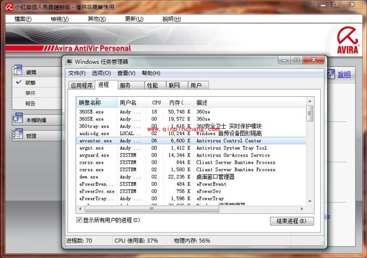Select the avguard.exe process row

tap(94, 155)
